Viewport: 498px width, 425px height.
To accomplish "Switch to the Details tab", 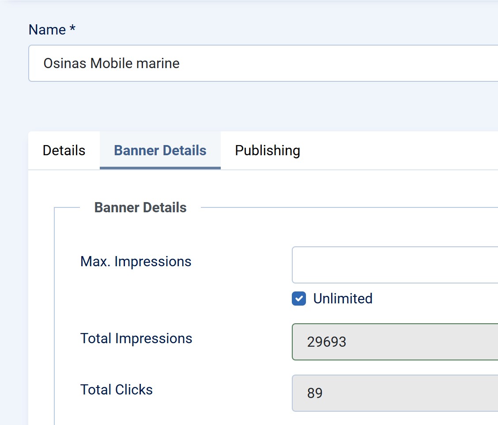I will 64,150.
